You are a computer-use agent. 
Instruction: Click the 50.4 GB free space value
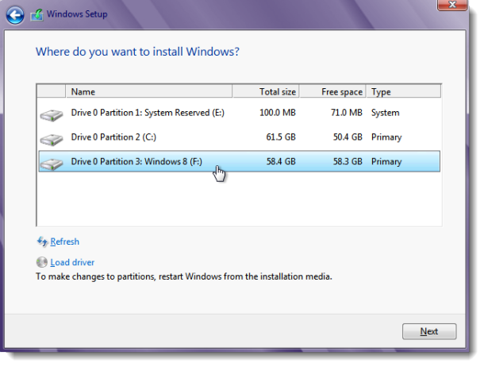[348, 137]
